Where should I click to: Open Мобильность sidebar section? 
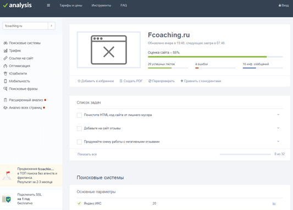click(19, 81)
